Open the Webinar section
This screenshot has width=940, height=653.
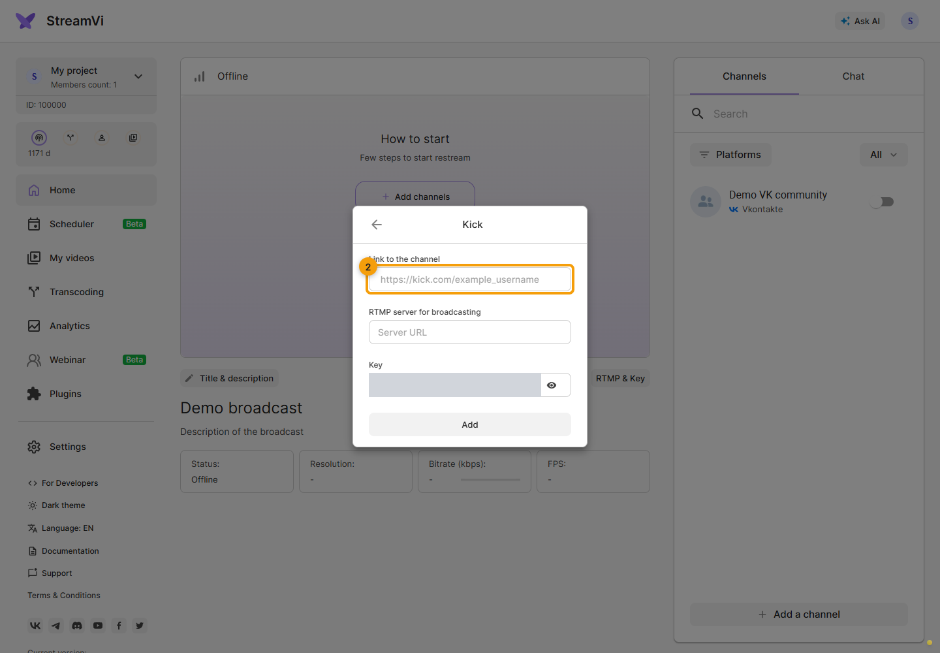click(x=86, y=360)
